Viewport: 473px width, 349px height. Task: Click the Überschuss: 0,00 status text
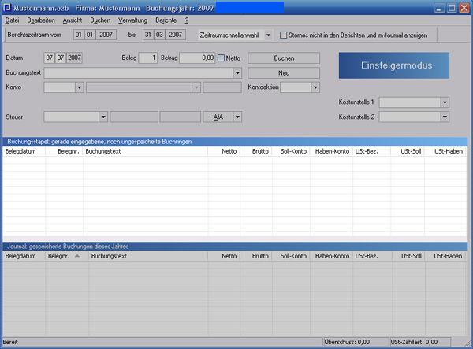pyautogui.click(x=347, y=342)
